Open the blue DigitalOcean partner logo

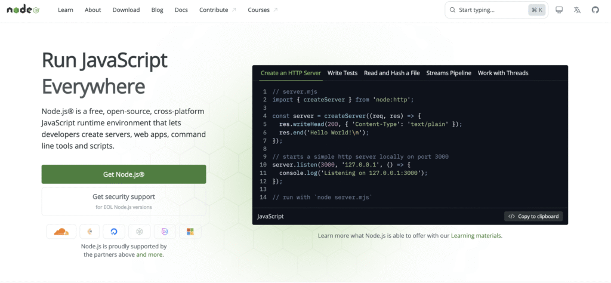114,232
